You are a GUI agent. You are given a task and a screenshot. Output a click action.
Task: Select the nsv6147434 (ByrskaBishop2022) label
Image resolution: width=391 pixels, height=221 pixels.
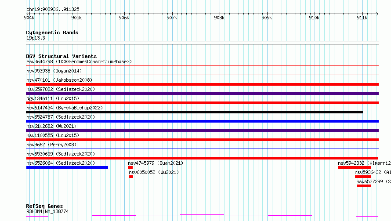point(65,108)
